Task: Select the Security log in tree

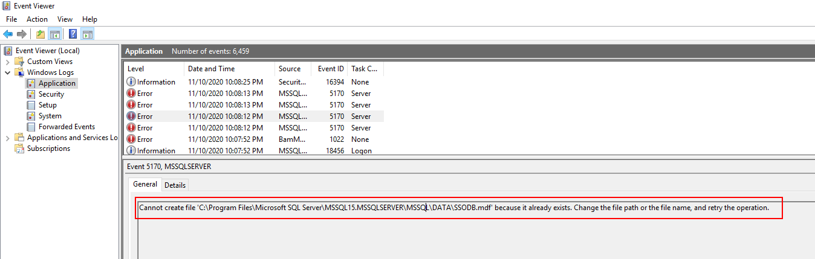Action: coord(51,94)
